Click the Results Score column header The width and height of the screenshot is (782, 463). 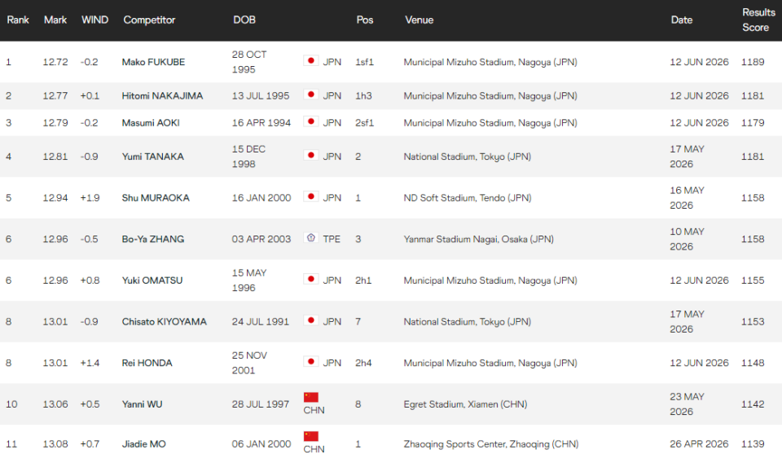758,20
